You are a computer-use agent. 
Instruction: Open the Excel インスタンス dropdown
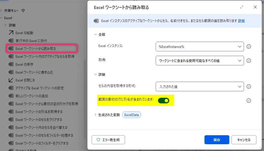(x=199, y=46)
